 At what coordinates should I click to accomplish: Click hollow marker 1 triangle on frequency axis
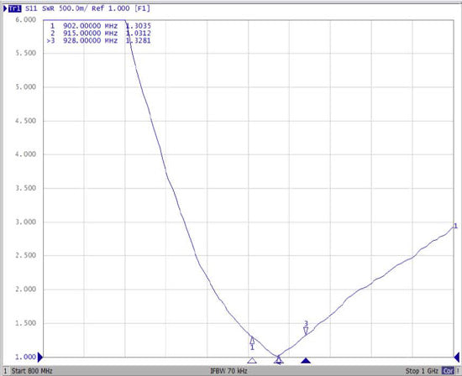click(252, 361)
